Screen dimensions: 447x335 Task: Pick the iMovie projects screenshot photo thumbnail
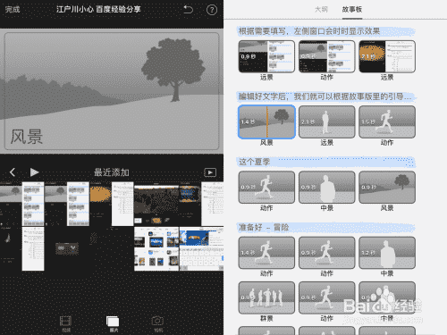156,248
